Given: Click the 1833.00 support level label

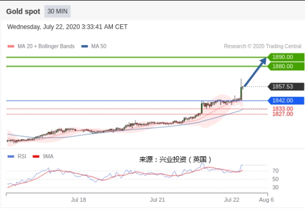Looking at the screenshot, I should point(282,109).
